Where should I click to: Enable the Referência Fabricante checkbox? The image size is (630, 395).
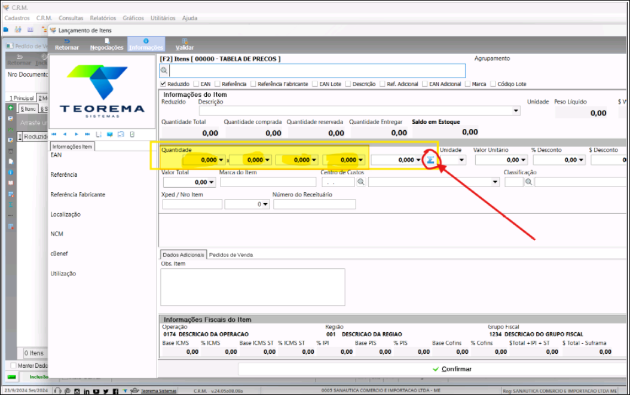click(x=253, y=84)
